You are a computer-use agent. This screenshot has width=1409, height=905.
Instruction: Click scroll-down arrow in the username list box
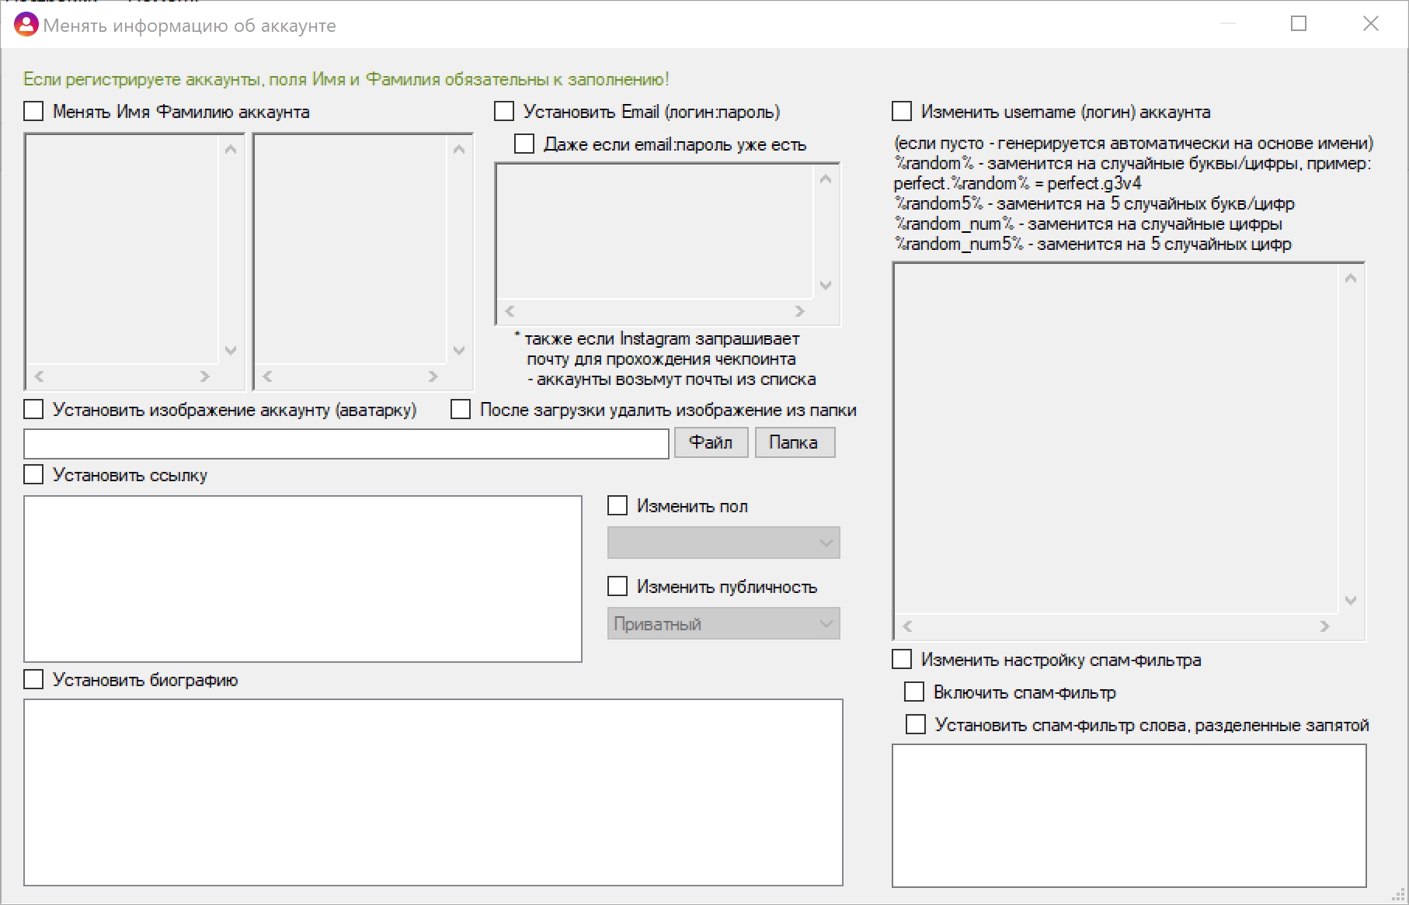tap(1351, 601)
